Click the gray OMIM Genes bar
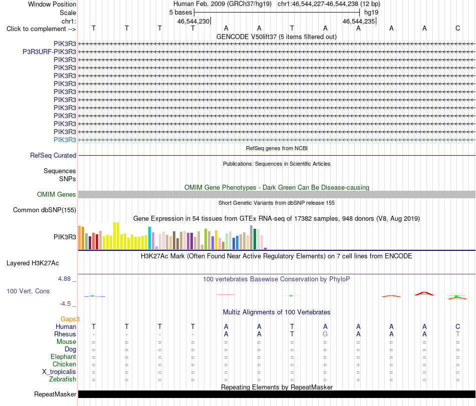This screenshot has height=406, width=476. click(x=277, y=194)
